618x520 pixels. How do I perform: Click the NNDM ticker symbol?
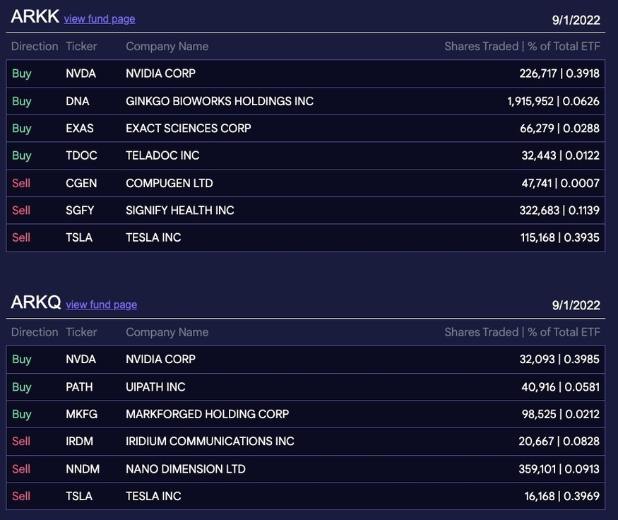pyautogui.click(x=83, y=469)
